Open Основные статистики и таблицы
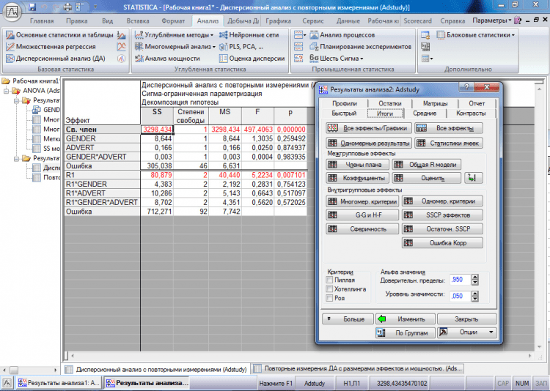The height and width of the screenshot is (391, 550). [60, 35]
